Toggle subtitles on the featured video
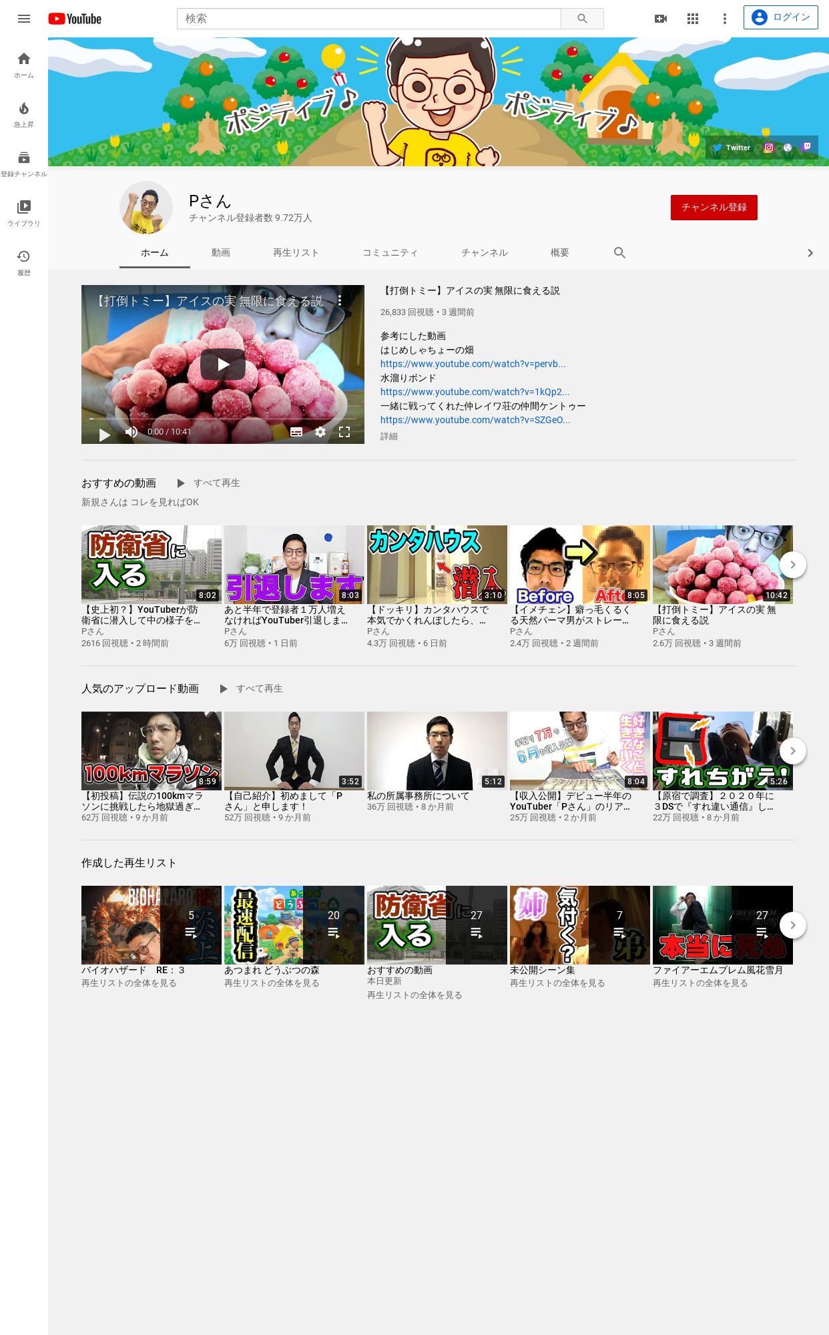Image resolution: width=829 pixels, height=1335 pixels. pos(296,432)
